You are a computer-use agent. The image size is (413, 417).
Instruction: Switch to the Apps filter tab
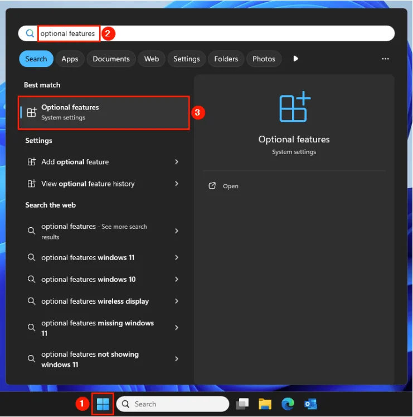(x=70, y=59)
